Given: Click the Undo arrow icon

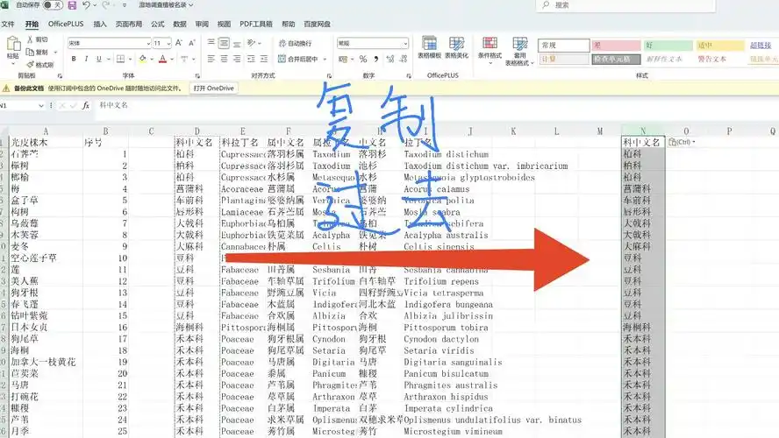Looking at the screenshot, I should click(87, 5).
